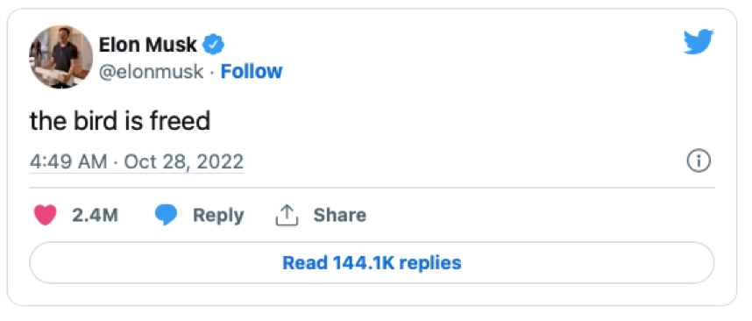Click the Oct 28, 2022 date

[x=184, y=161]
